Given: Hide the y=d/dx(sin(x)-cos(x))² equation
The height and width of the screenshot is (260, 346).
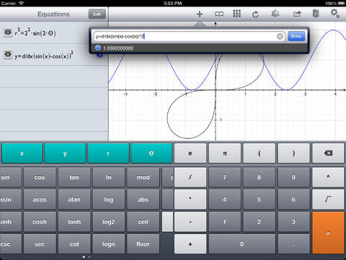Looking at the screenshot, I should (x=8, y=54).
